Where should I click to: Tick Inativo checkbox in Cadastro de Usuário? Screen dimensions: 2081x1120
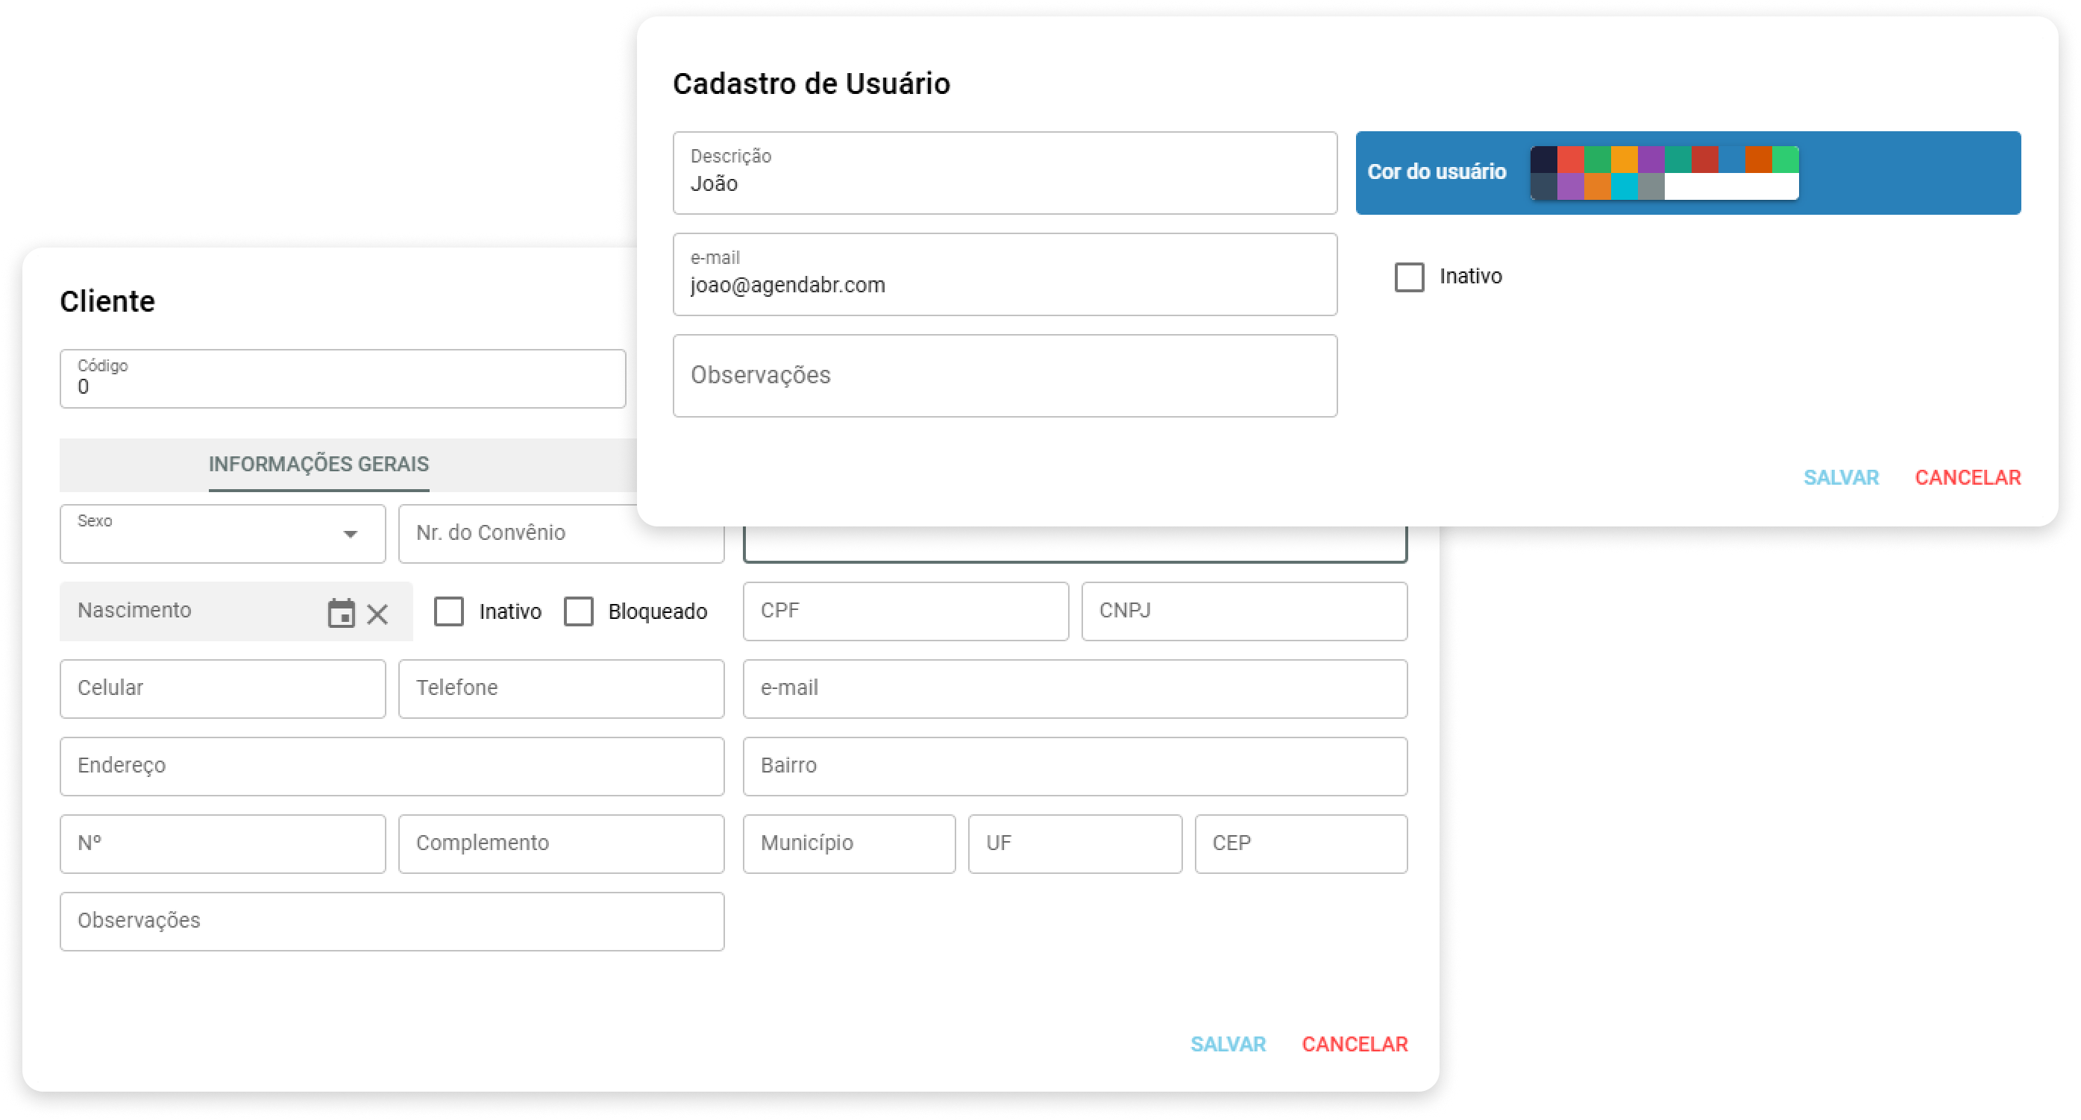1409,277
